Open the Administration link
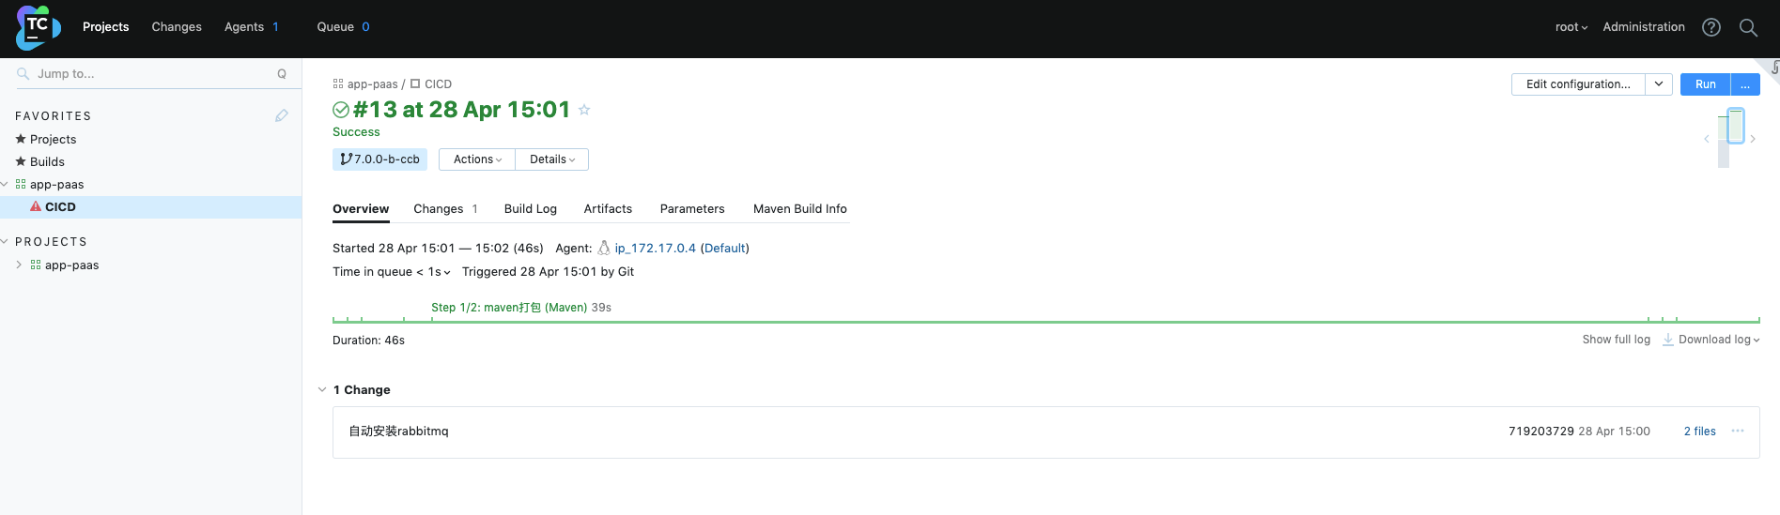 pos(1644,27)
